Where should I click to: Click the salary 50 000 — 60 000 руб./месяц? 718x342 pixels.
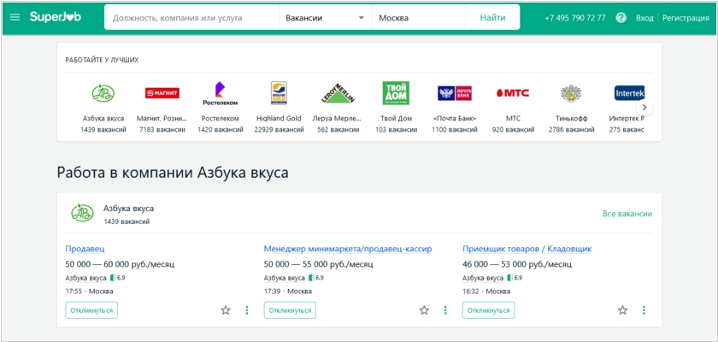(120, 264)
